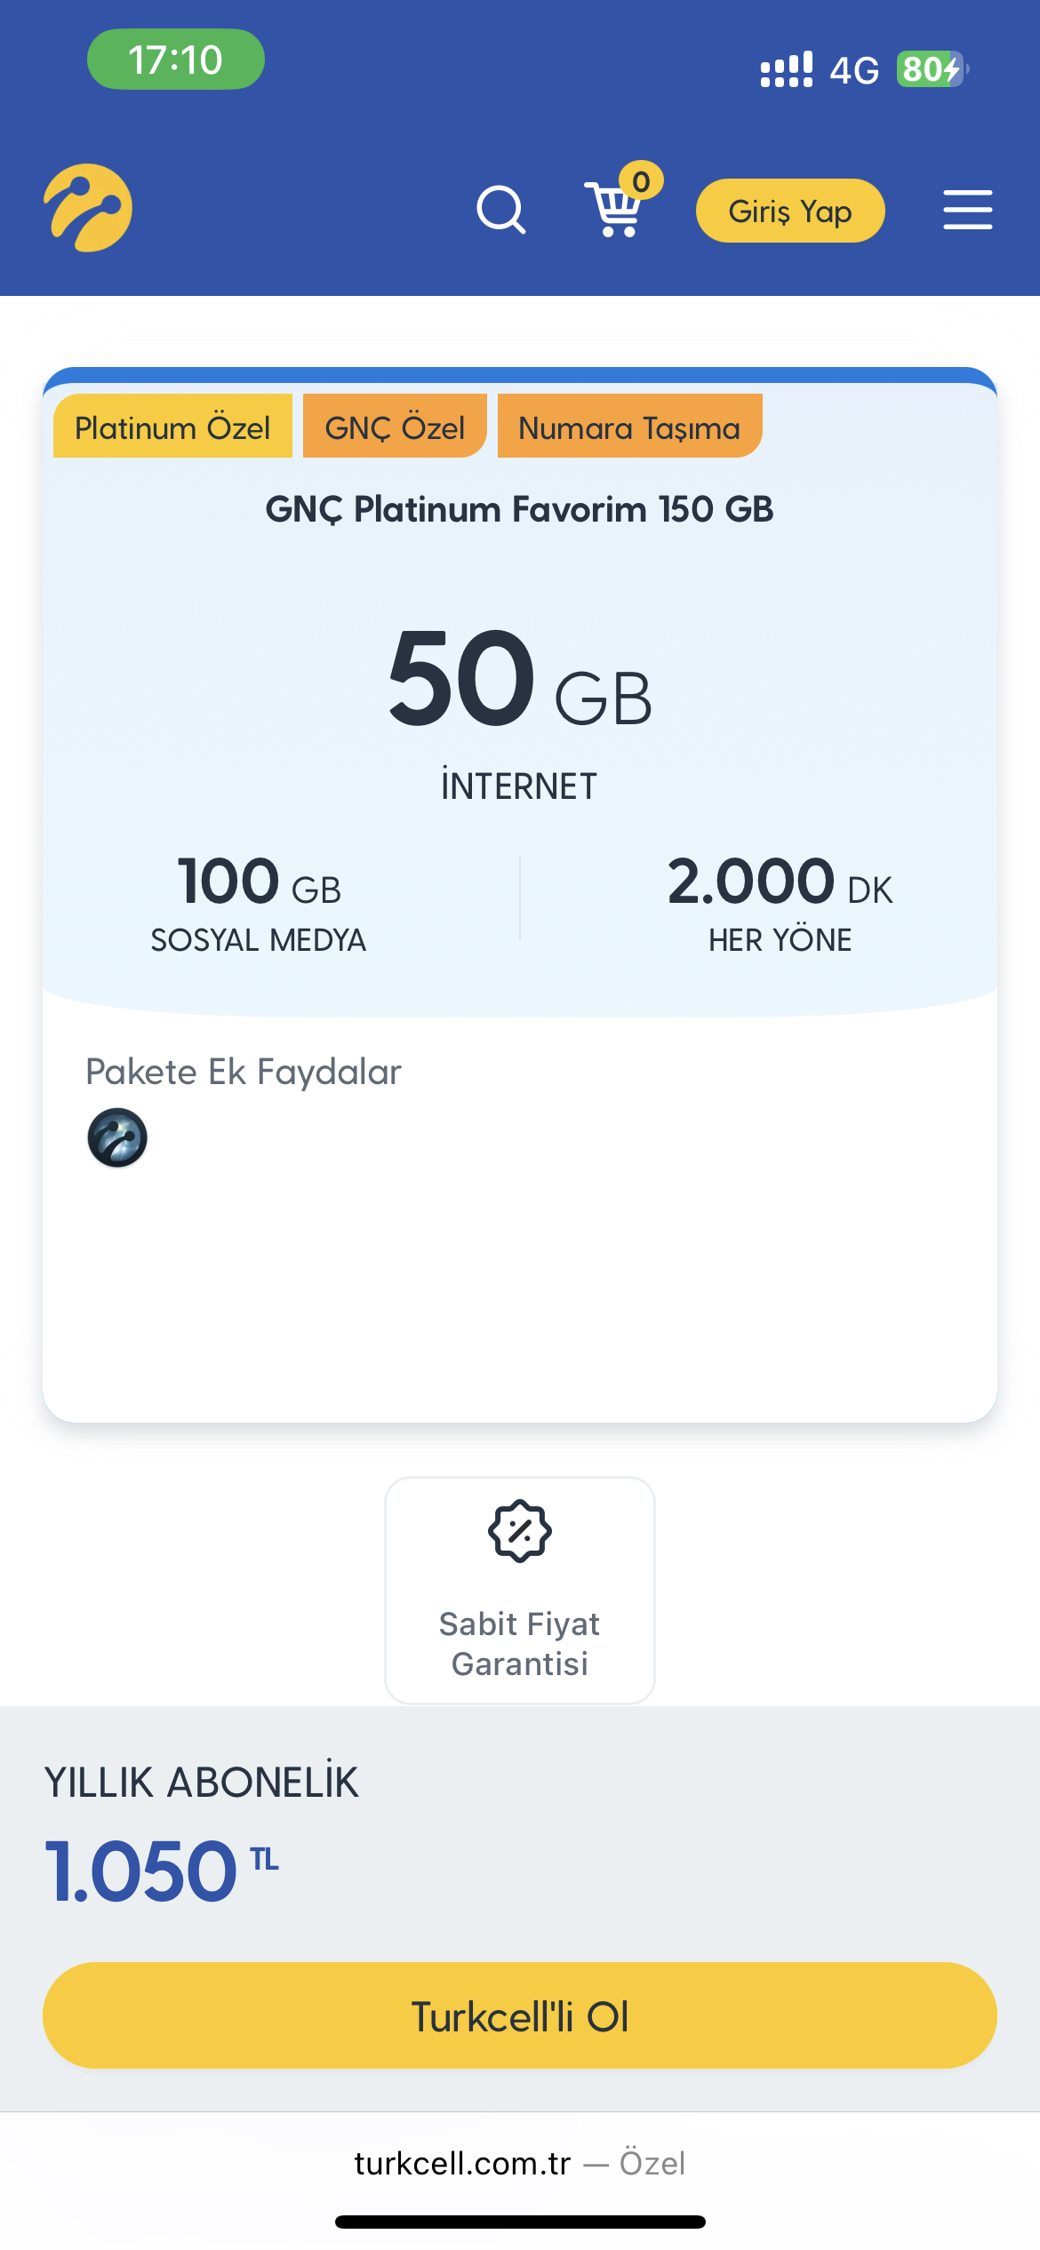The image size is (1040, 2250).
Task: Select the Platinum Özel tag
Action: [x=172, y=427]
